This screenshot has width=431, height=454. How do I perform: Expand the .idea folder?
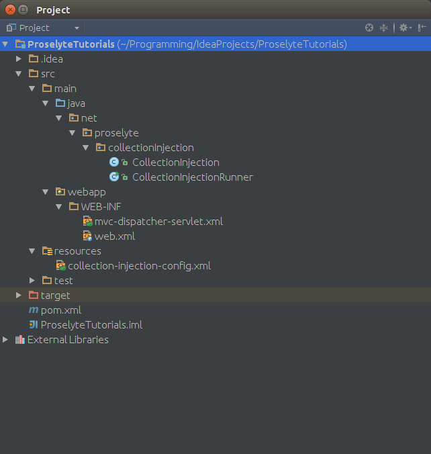[x=19, y=59]
